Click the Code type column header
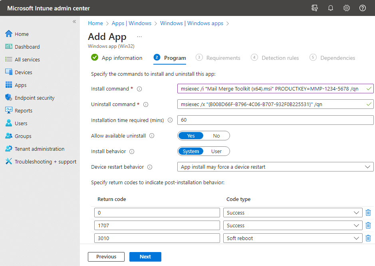The image size is (375, 266). tap(238, 199)
